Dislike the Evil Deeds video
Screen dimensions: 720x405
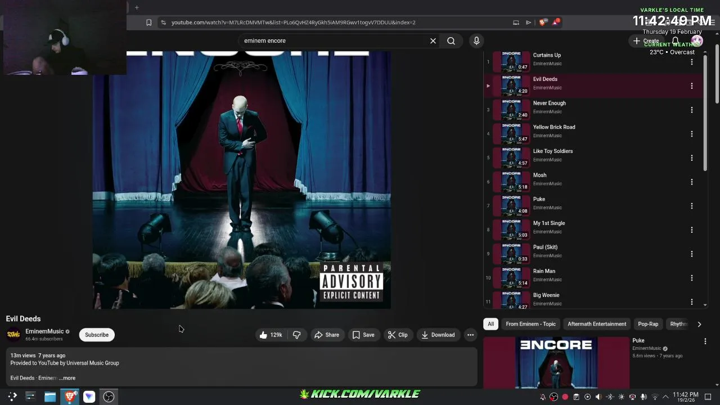296,335
